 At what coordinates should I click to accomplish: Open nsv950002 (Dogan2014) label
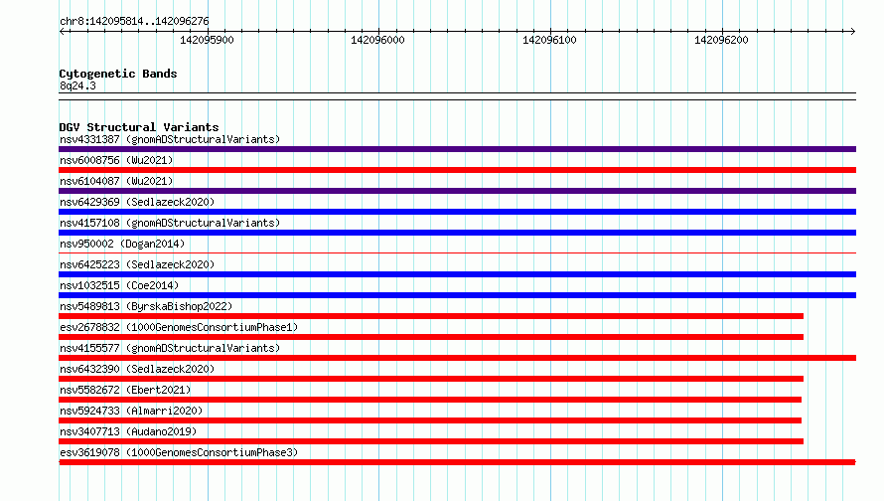pyautogui.click(x=122, y=244)
